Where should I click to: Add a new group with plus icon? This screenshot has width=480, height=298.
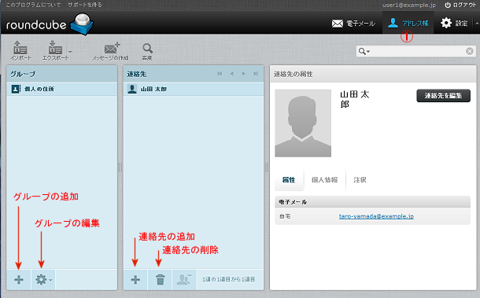click(19, 280)
